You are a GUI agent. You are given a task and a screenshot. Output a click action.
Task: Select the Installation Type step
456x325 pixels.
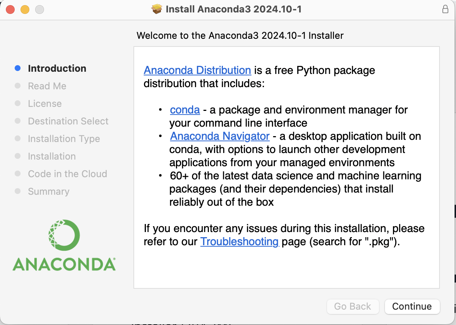(64, 139)
